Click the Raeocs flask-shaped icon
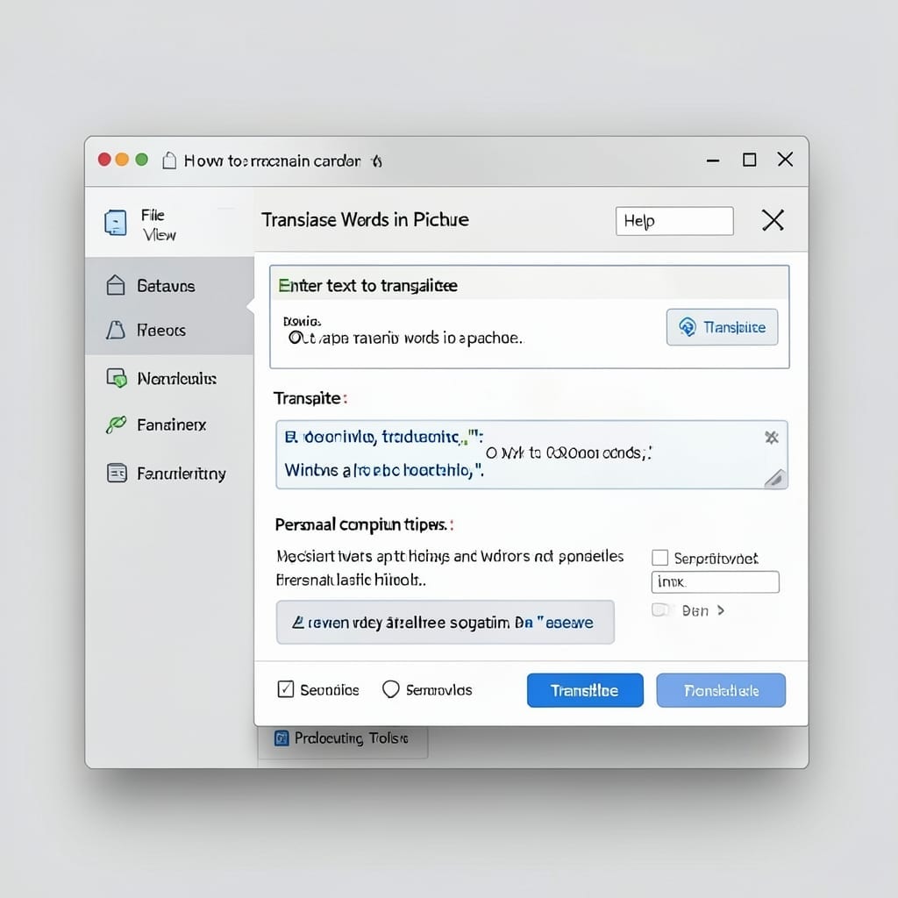 (x=116, y=330)
